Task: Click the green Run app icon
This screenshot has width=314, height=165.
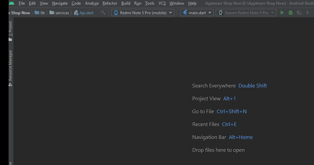Action: [282, 13]
